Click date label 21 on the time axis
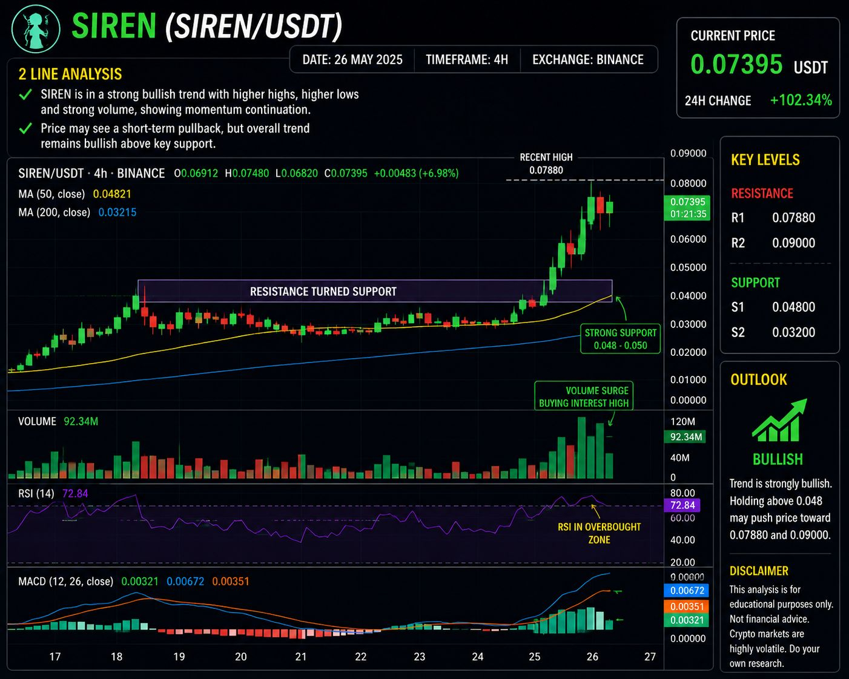This screenshot has height=679, width=849. [301, 657]
